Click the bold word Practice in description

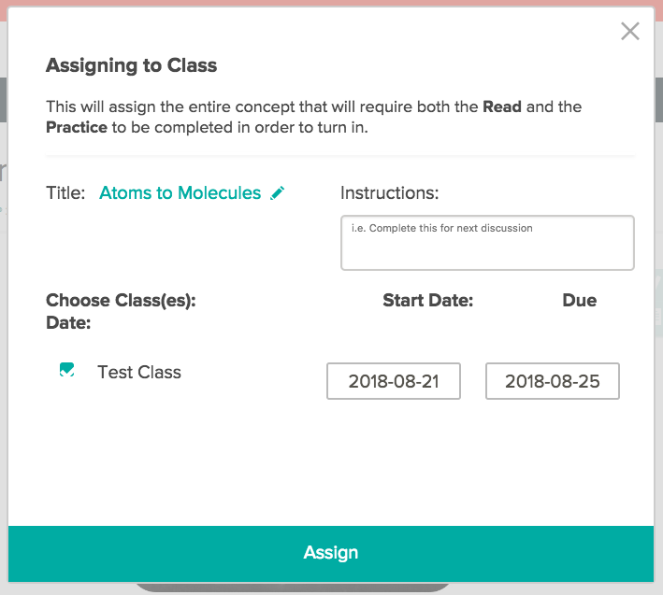[77, 127]
